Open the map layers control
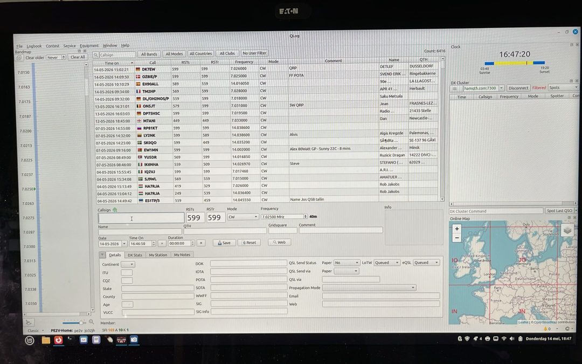Viewport: 582px width, 364px height. coord(567,230)
